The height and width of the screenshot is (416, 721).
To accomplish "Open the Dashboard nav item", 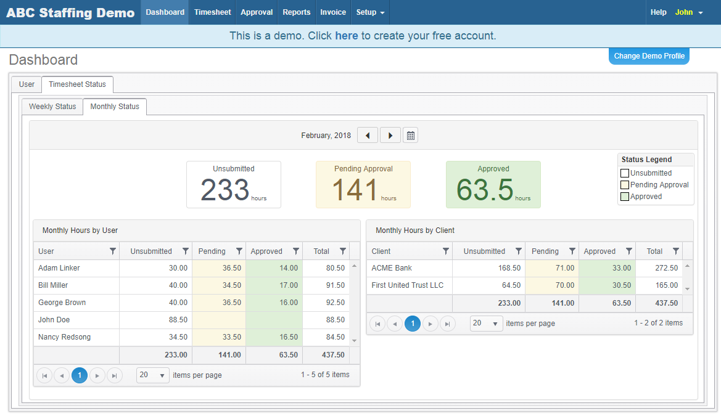I will [165, 12].
